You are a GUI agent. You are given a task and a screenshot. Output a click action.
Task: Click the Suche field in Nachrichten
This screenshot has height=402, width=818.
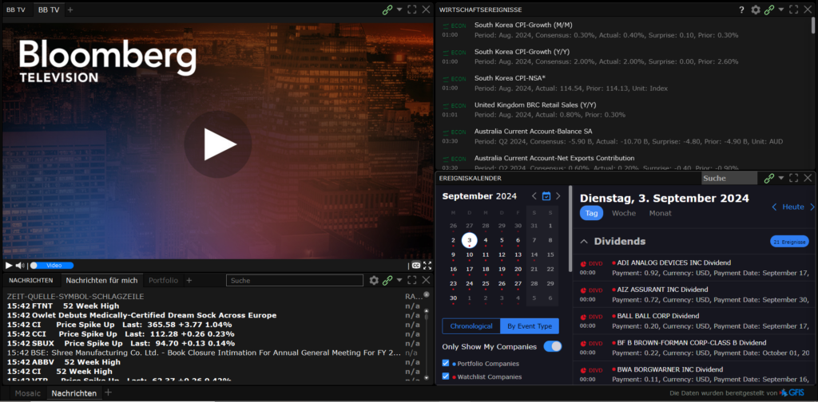click(295, 281)
